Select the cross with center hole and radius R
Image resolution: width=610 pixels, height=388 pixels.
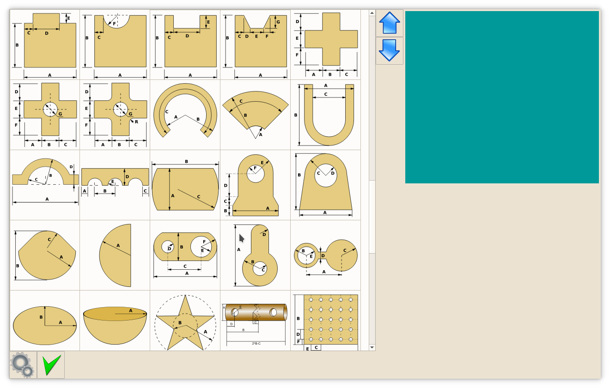115,115
